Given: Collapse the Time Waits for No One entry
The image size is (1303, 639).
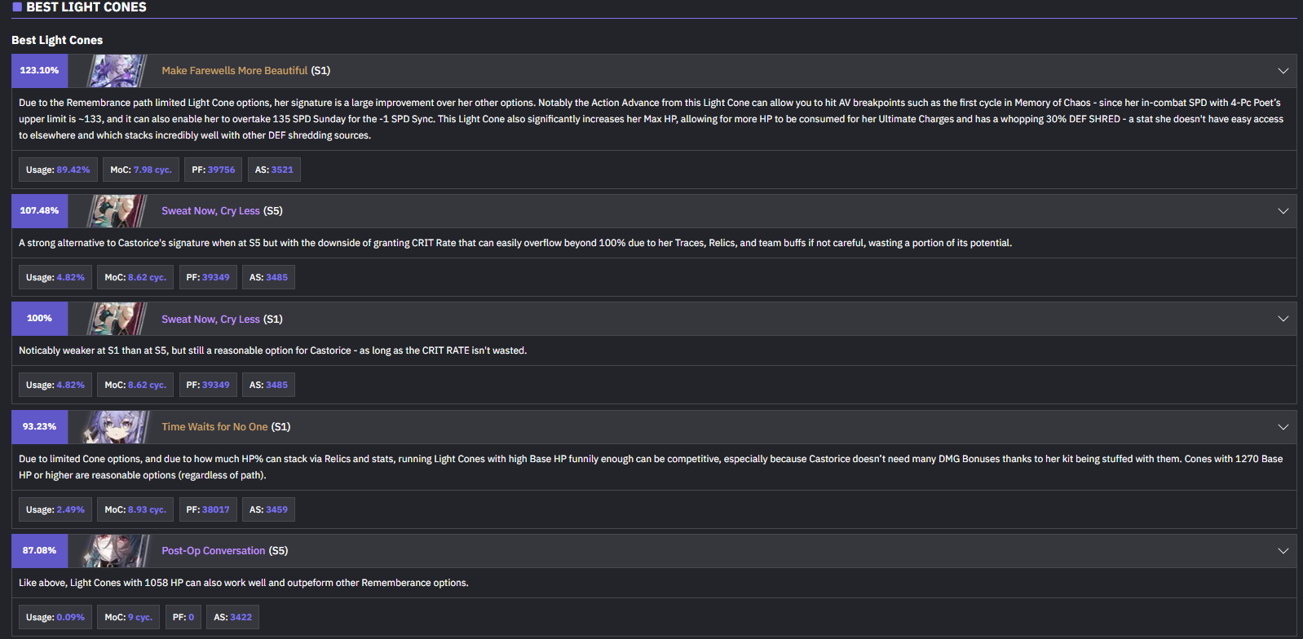Looking at the screenshot, I should pos(1283,427).
